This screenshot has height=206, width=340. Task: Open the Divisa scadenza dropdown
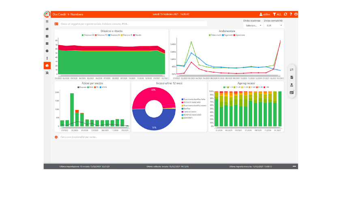coord(253,25)
